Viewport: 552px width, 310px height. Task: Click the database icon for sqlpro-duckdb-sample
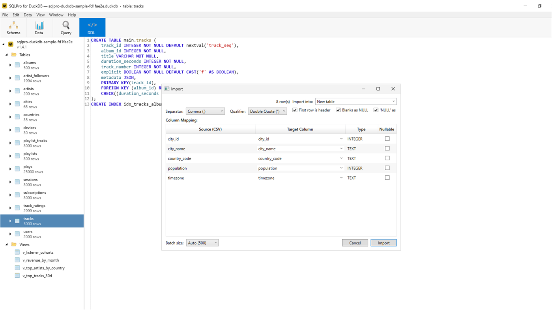coord(11,44)
